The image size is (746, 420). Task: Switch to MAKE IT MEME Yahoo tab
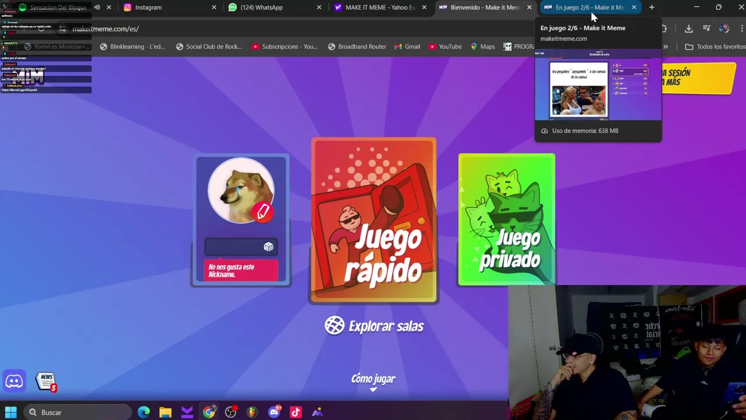pyautogui.click(x=379, y=8)
